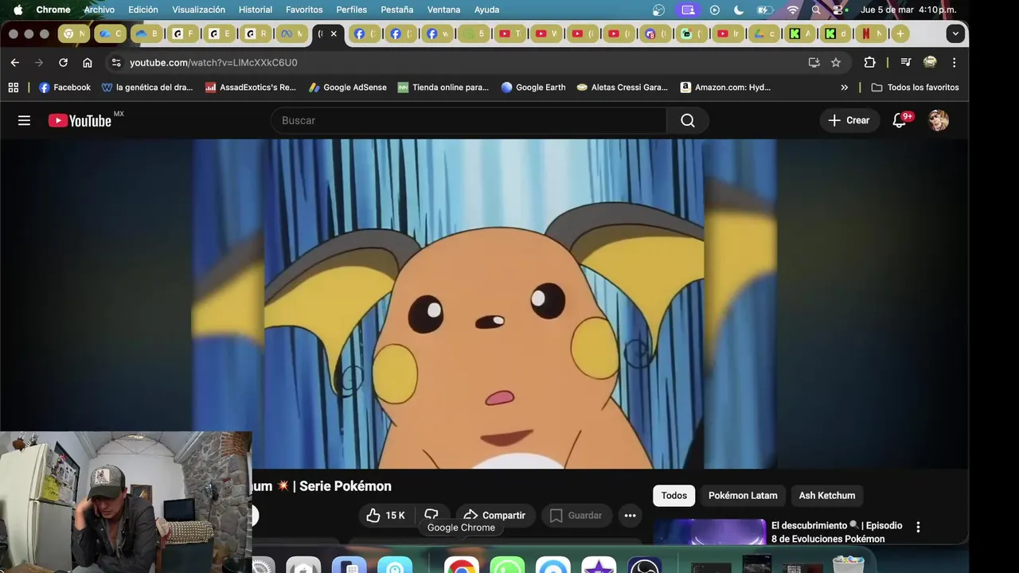Click the youtube.com address bar URL
This screenshot has height=573, width=1019.
(213, 62)
